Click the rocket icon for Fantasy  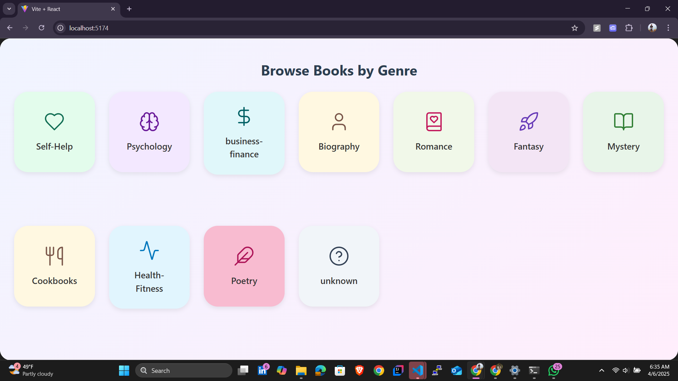tap(529, 122)
